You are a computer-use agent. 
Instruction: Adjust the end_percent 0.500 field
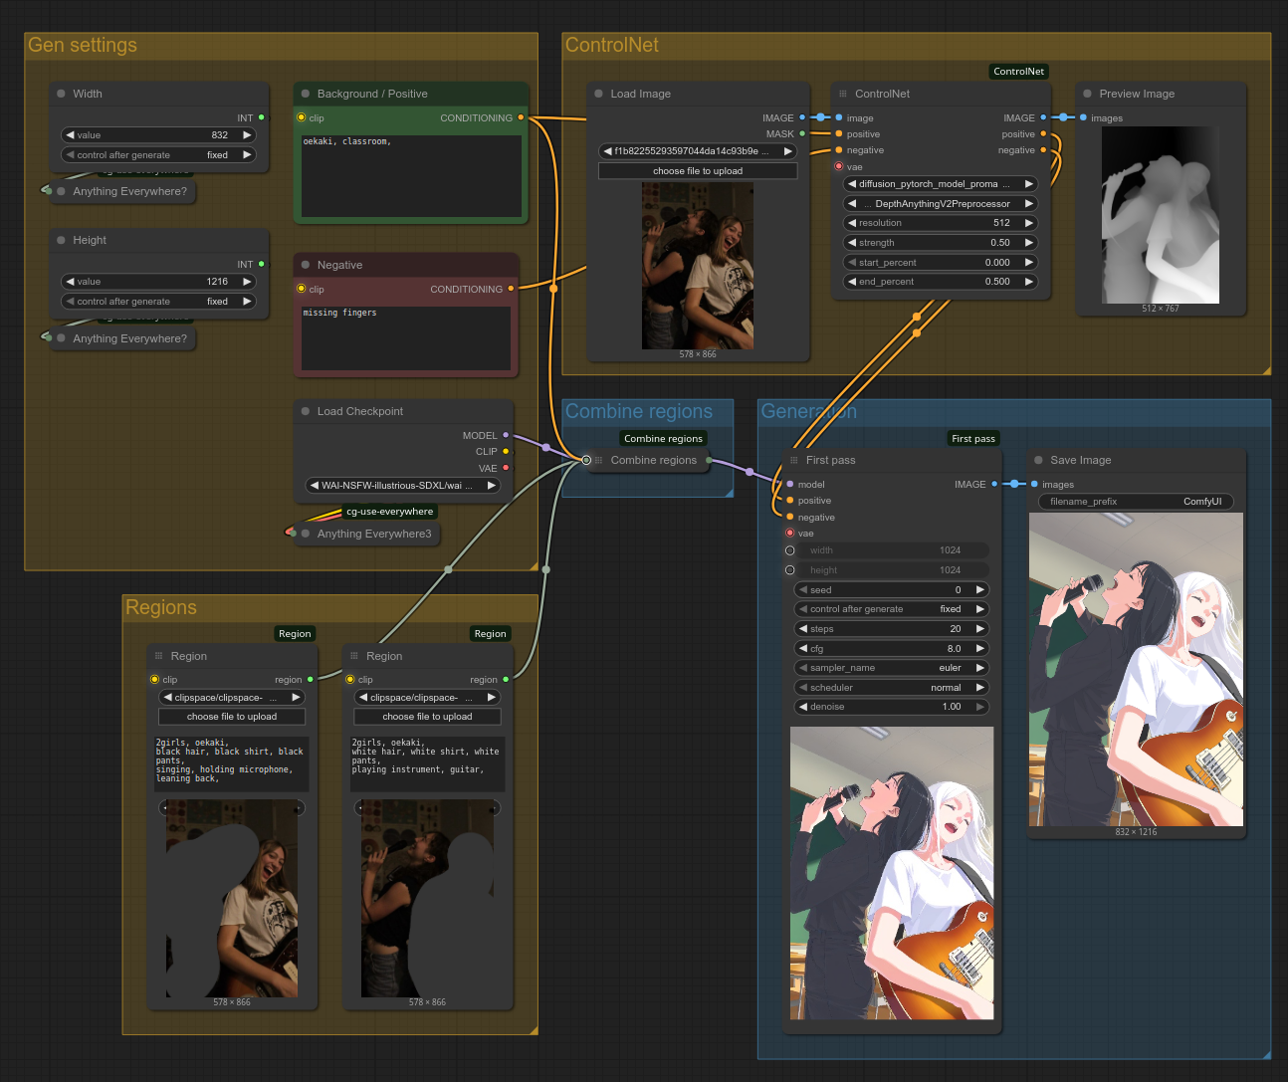point(941,282)
